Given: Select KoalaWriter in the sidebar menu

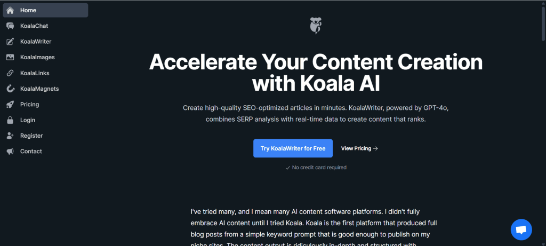Looking at the screenshot, I should (x=36, y=42).
